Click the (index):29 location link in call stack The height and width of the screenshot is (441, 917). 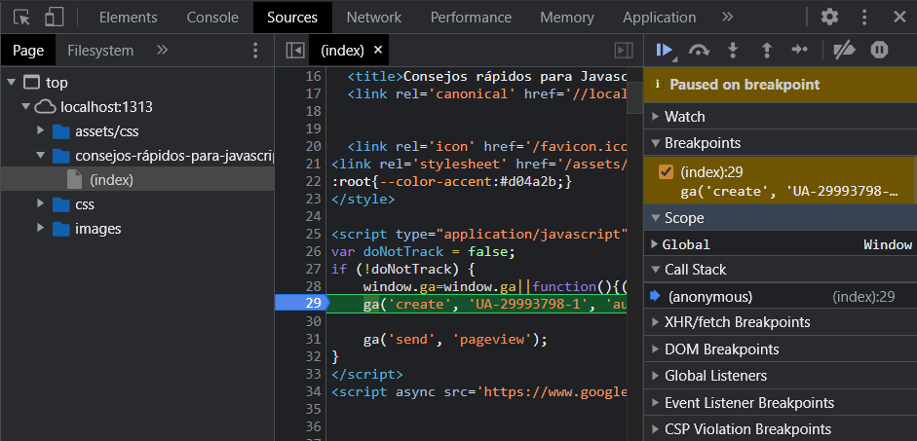(863, 297)
